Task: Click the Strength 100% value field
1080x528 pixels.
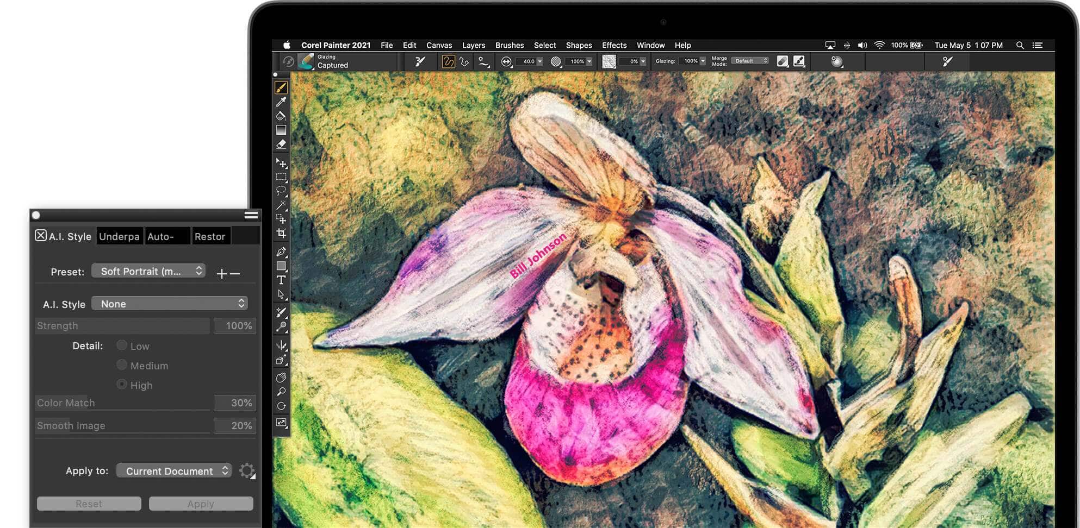Action: [234, 326]
